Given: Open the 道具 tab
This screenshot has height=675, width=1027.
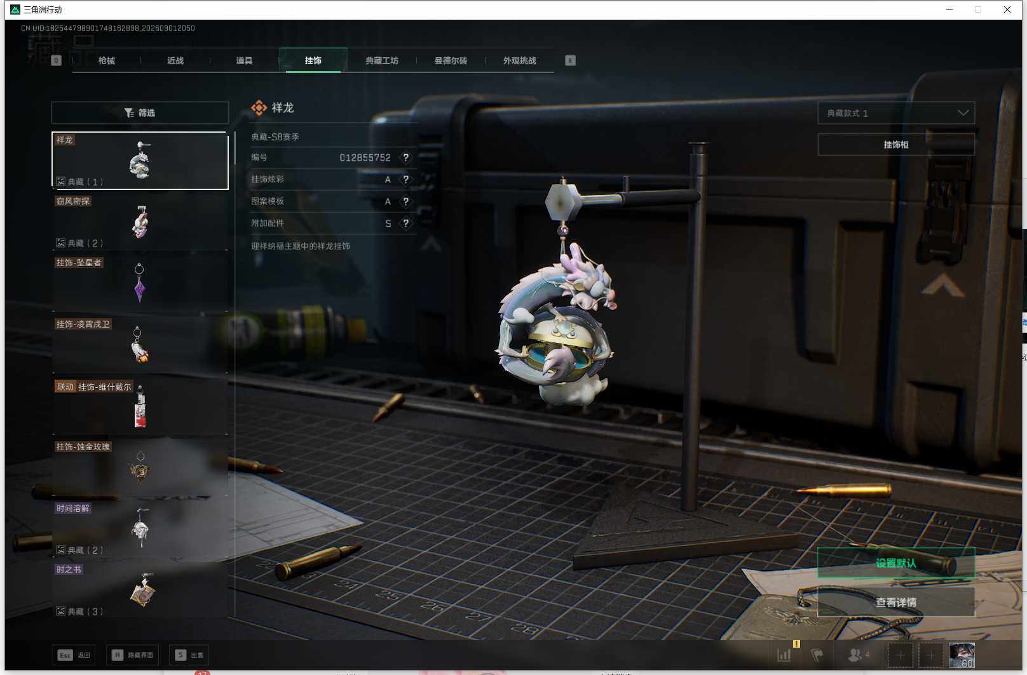Looking at the screenshot, I should 244,61.
